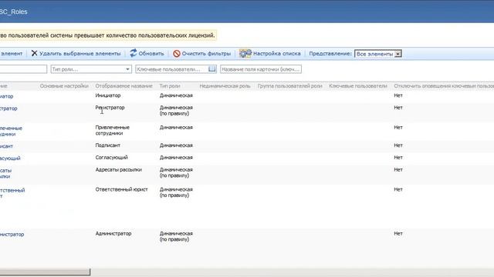Click role type cell in Регистратор row
Viewport: 494px width, 277px height.
176,110
